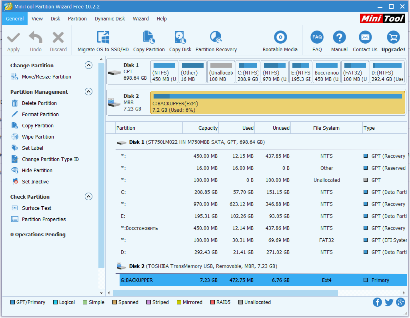Image resolution: width=410 pixels, height=318 pixels.
Task: Open the Copy Partition wizard
Action: pyautogui.click(x=149, y=38)
